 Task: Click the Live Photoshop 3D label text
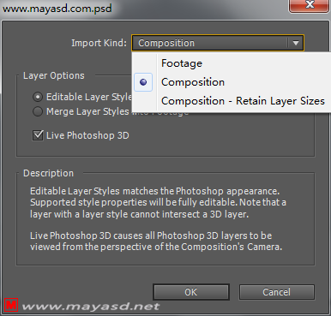click(x=87, y=135)
